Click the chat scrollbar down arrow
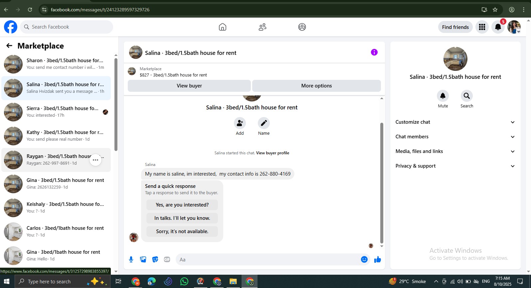Image resolution: width=531 pixels, height=288 pixels. point(382,246)
